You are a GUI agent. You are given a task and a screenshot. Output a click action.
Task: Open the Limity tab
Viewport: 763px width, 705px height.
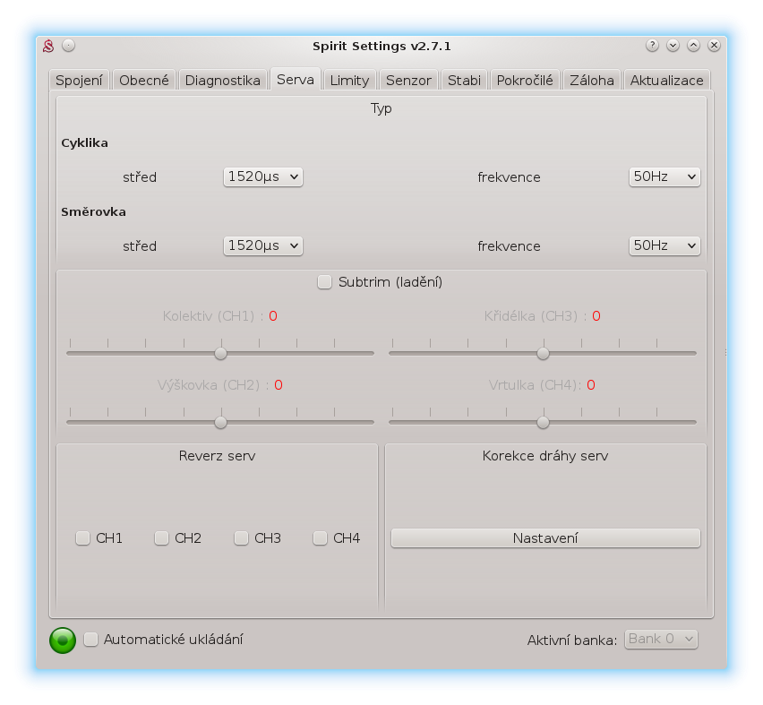349,80
